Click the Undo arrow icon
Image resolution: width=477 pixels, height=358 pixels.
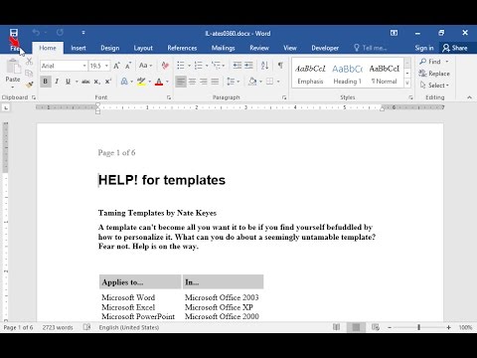(36, 33)
